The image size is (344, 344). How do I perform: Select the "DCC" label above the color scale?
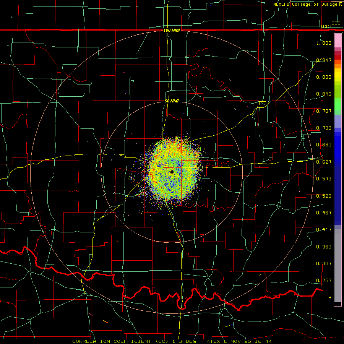point(336,23)
